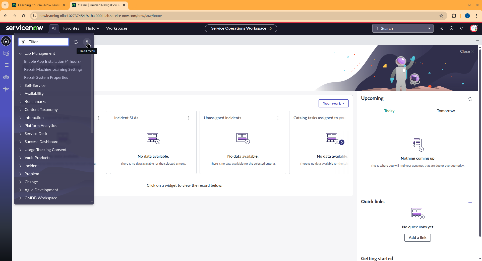Switch to the Today tab in Upcoming
The image size is (482, 261).
tap(389, 111)
